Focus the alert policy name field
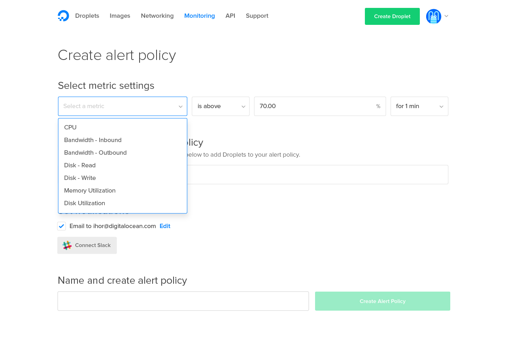This screenshot has height=350, width=506. pos(183,301)
